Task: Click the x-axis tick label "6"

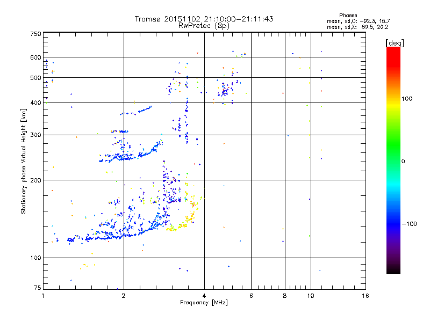Action: [251, 296]
